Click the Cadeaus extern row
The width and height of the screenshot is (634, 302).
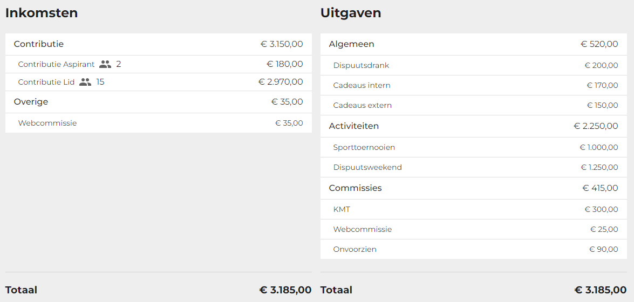pos(474,105)
